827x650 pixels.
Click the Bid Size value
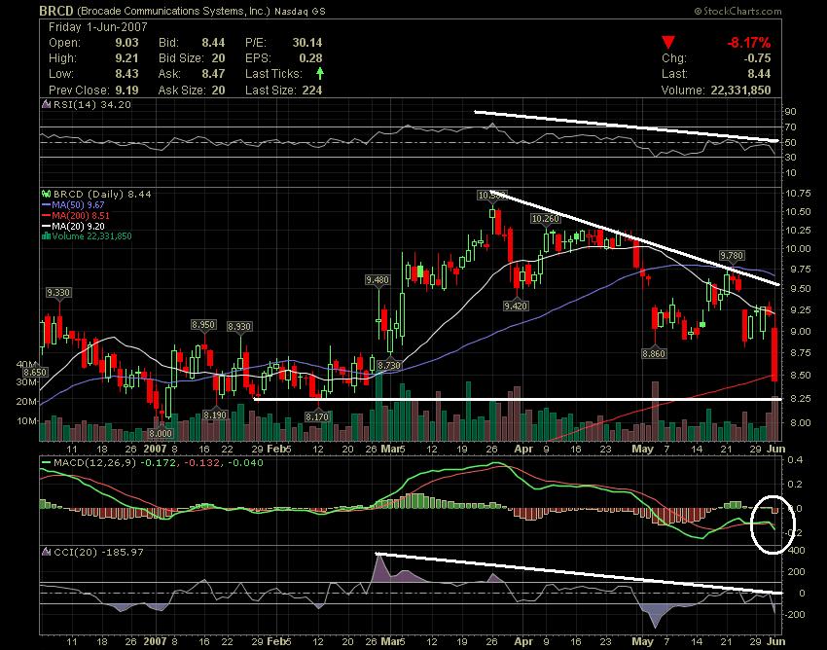[x=218, y=58]
